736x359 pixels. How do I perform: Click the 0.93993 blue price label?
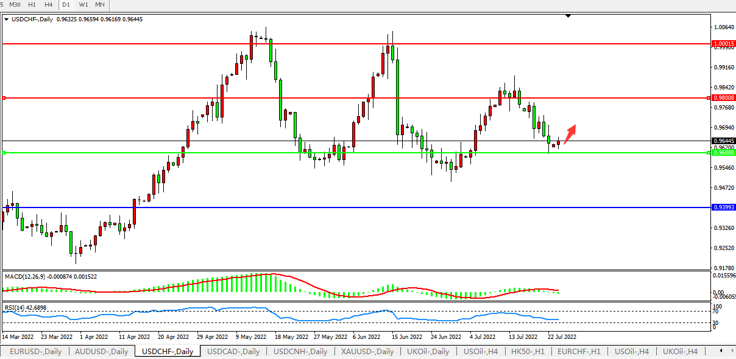pos(723,207)
